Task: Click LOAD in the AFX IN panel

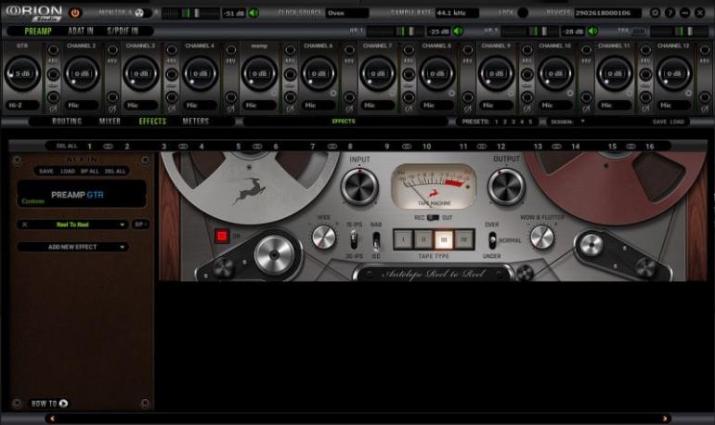Action: coord(68,172)
